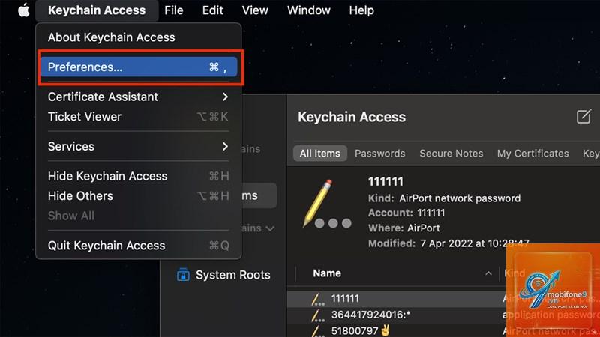This screenshot has width=600, height=337.
Task: Open the Apple menu
Action: 24,10
